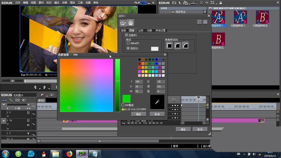Click 取消 in the rotate settings dialog

pos(200,129)
